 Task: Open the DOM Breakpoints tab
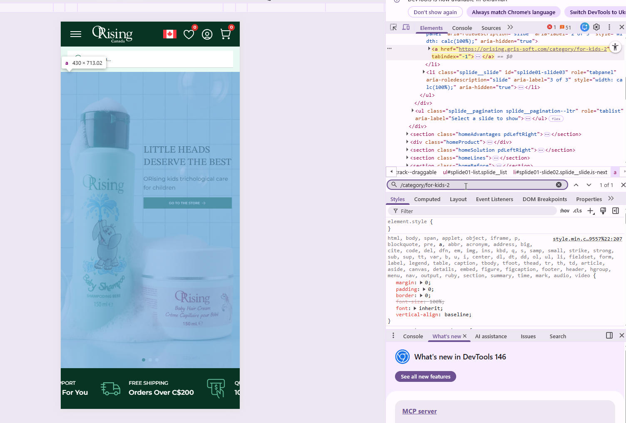[x=545, y=199]
